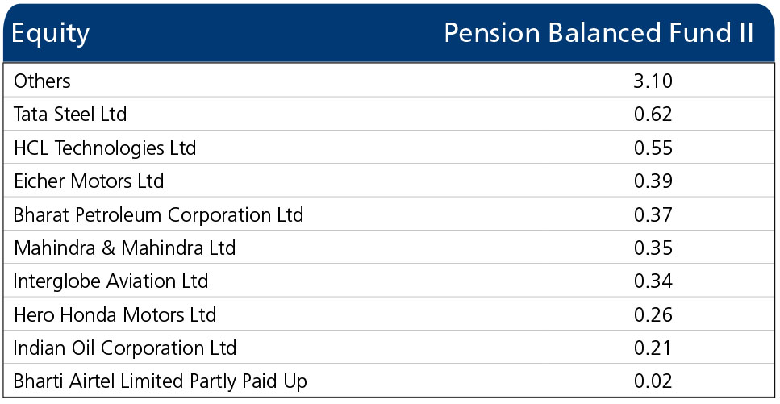
Task: Click the 0.21 Indian Oil value
Action: click(x=653, y=348)
